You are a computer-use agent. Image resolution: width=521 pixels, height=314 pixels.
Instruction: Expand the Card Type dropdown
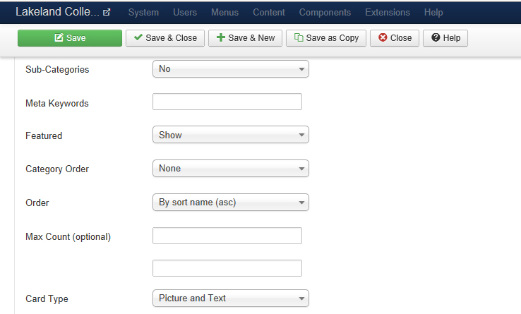pyautogui.click(x=231, y=298)
